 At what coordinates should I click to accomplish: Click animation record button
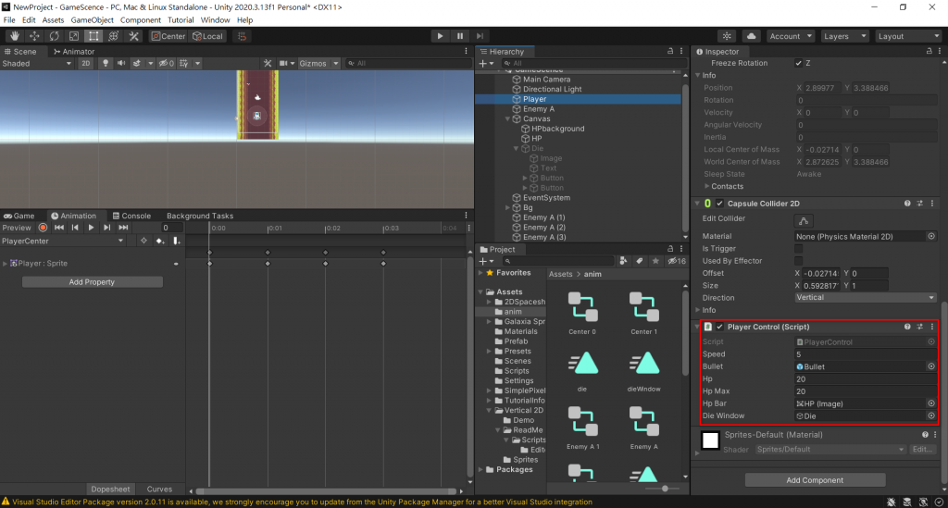43,228
